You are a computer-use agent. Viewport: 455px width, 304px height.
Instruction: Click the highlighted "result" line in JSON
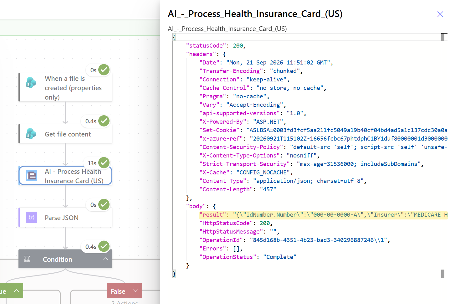(323, 215)
